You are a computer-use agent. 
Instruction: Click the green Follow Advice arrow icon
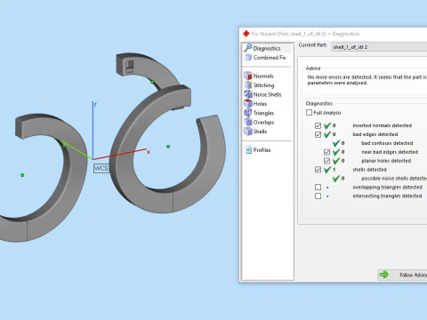click(384, 275)
